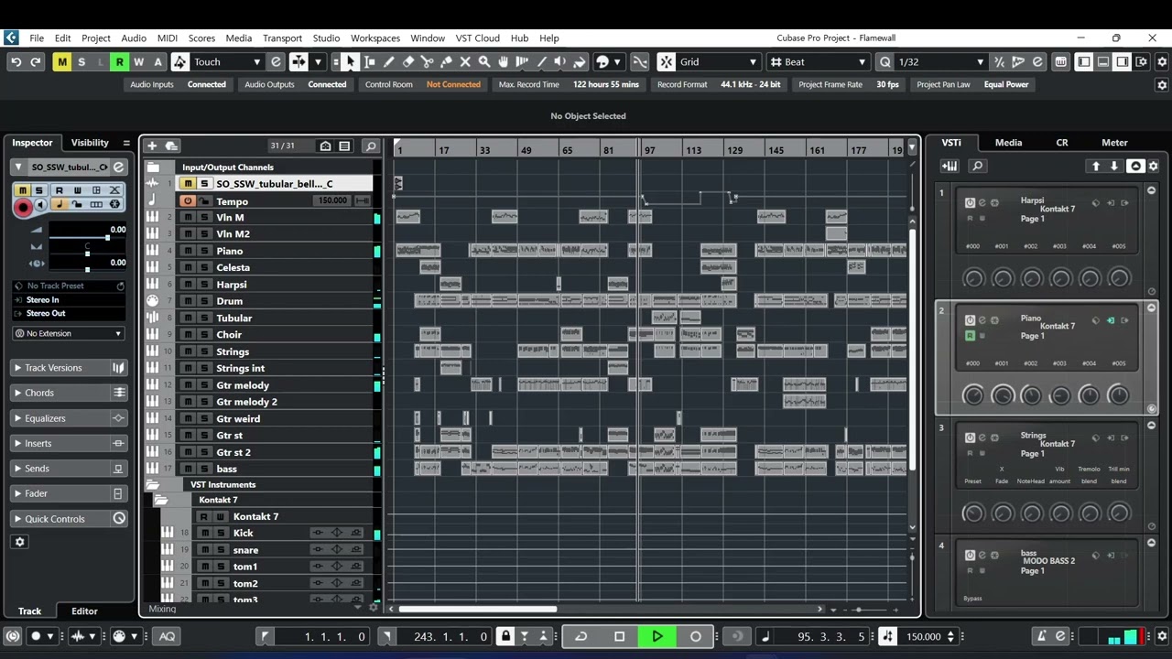
Task: Click the Add Track Instrument icon in VSTi
Action: click(x=950, y=166)
